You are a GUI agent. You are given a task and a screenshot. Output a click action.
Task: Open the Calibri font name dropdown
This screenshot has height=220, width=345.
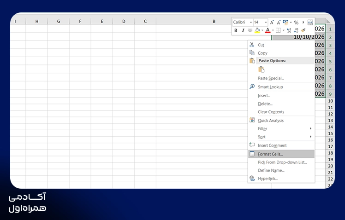pyautogui.click(x=251, y=23)
